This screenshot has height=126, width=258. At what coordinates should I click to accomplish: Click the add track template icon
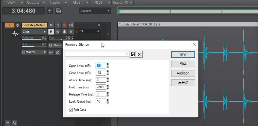coord(59,11)
